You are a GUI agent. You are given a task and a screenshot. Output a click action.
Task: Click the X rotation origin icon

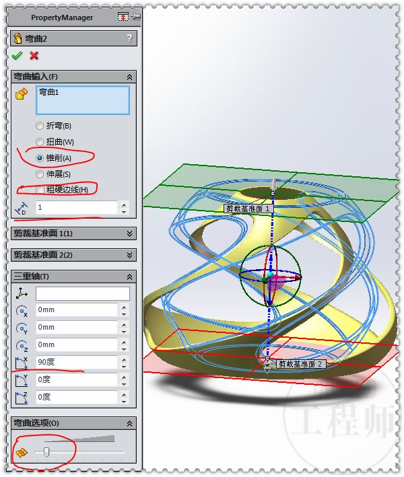tap(22, 311)
